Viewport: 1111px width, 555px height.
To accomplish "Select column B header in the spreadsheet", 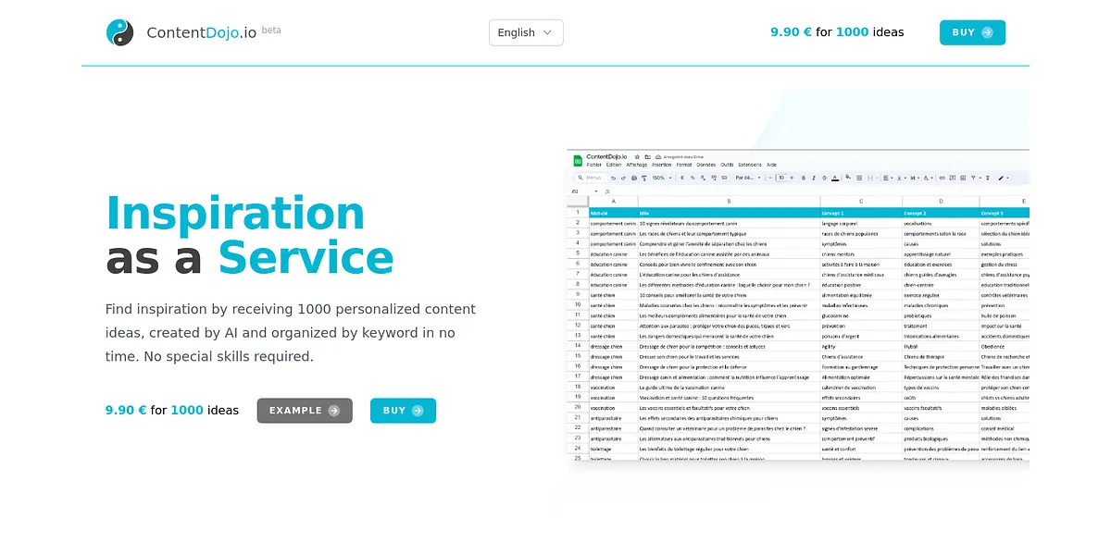I will 729,201.
